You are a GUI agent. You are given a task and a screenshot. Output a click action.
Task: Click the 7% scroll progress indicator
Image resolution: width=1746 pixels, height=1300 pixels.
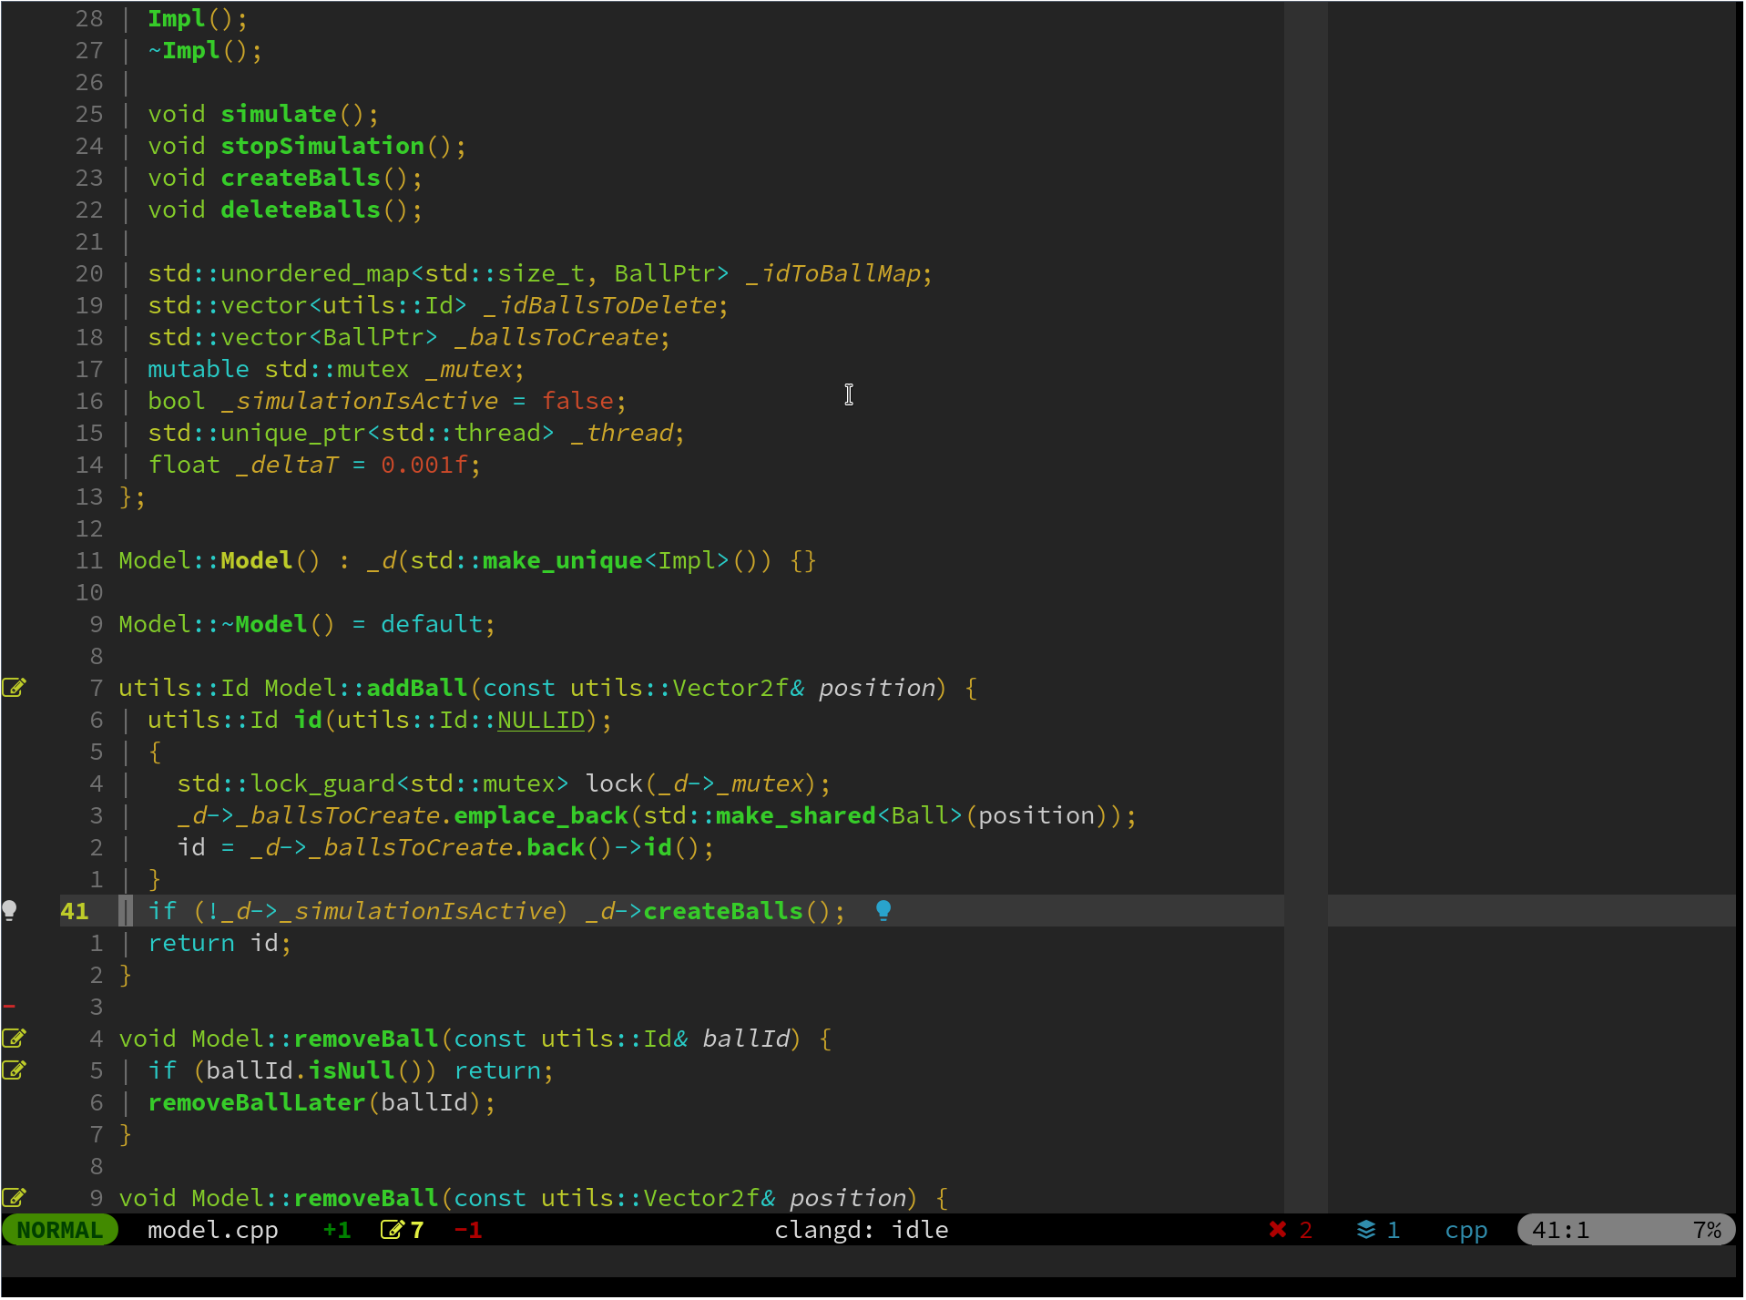point(1707,1229)
